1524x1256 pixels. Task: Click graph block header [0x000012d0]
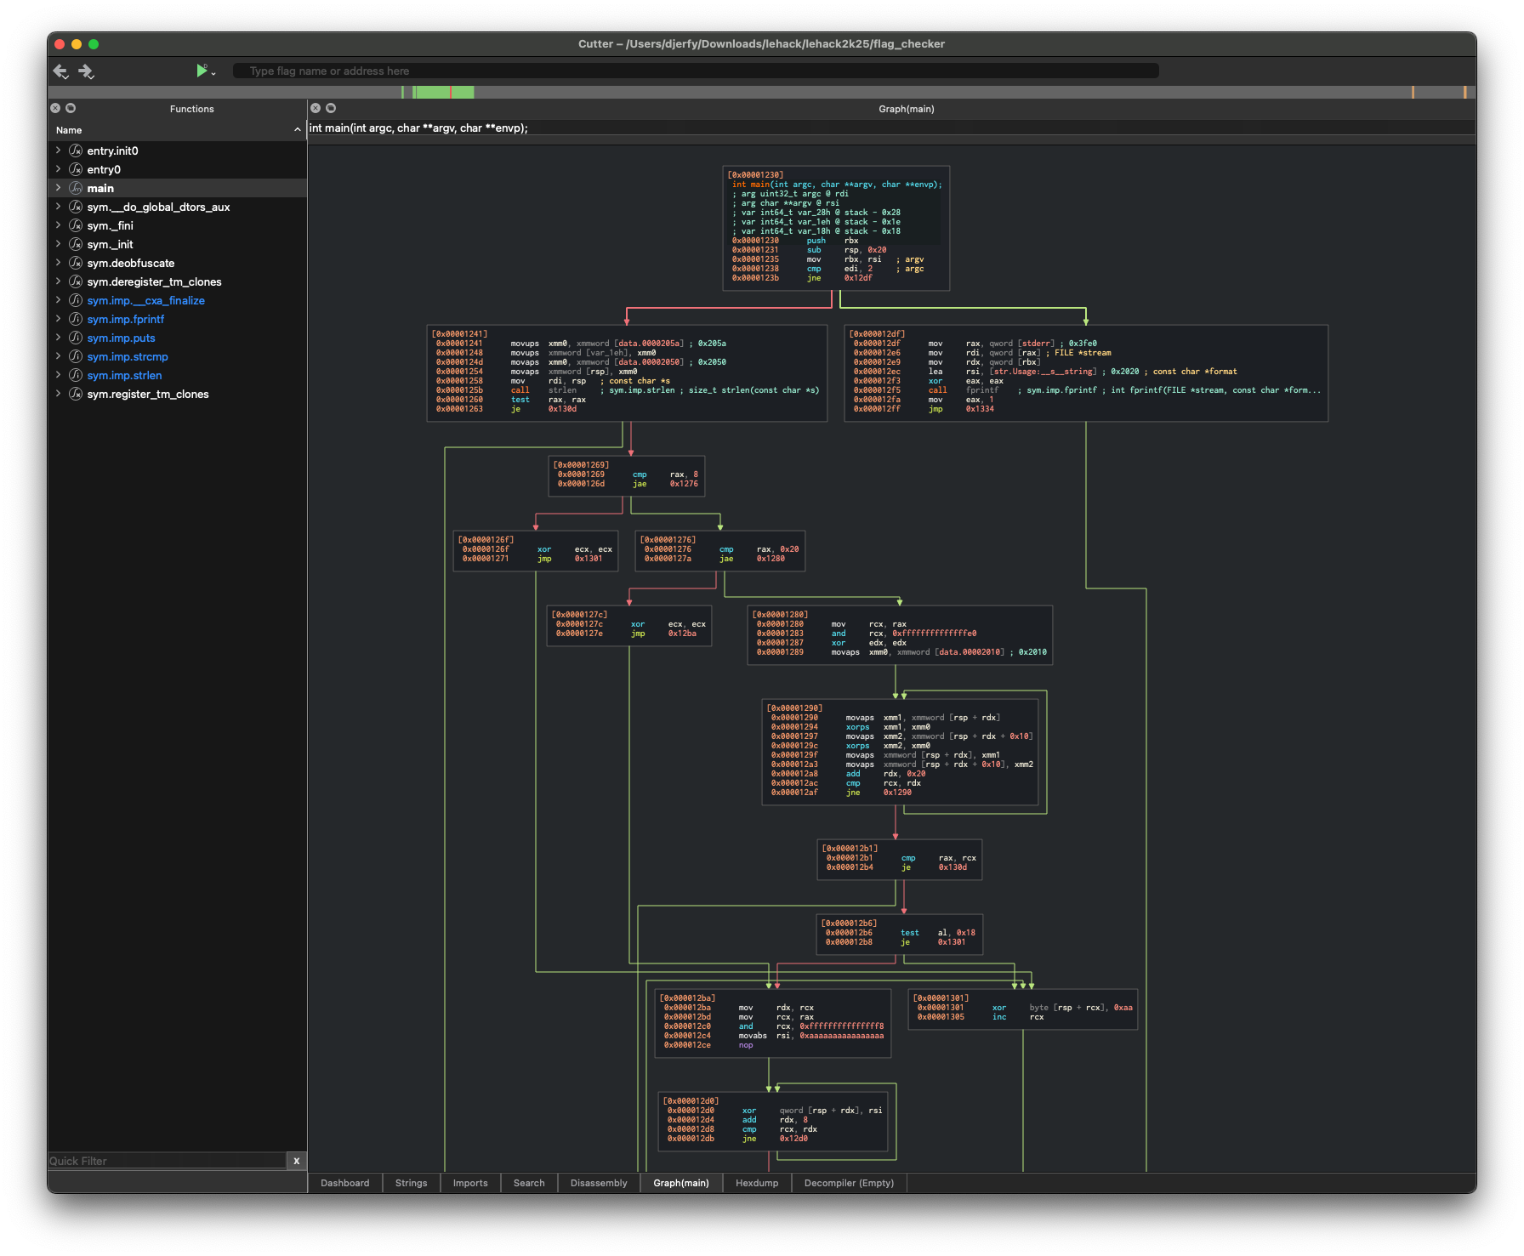click(x=691, y=1101)
